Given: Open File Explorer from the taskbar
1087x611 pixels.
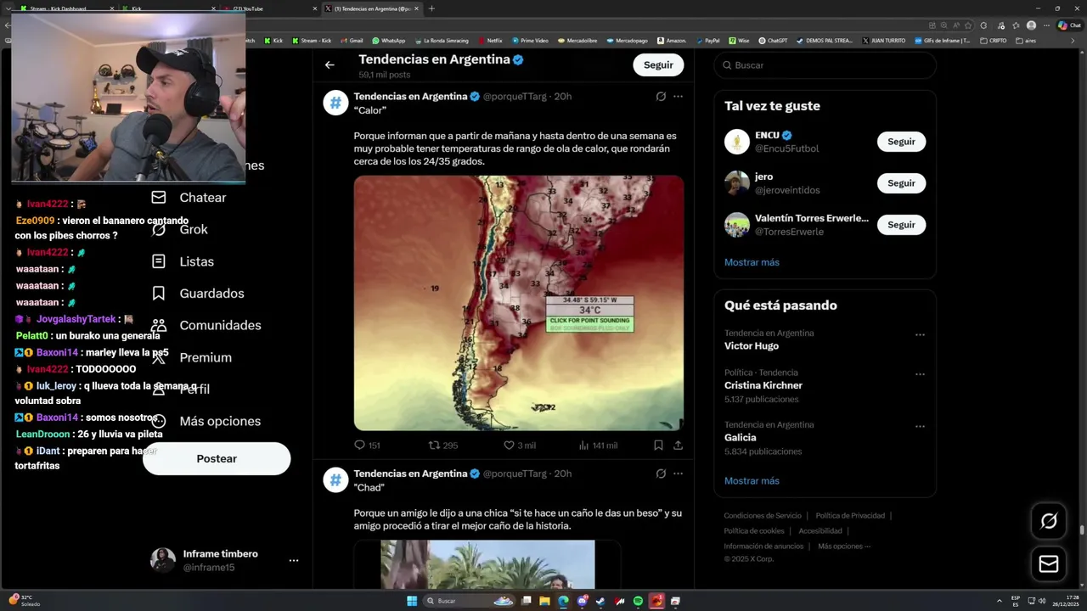Looking at the screenshot, I should point(544,601).
